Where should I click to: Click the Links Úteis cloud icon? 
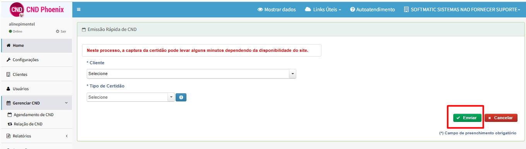click(308, 10)
